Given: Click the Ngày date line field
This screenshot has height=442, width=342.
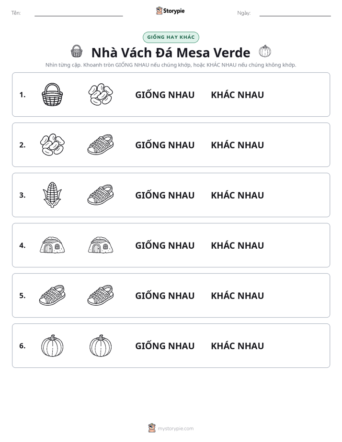Looking at the screenshot, I should pyautogui.click(x=295, y=13).
